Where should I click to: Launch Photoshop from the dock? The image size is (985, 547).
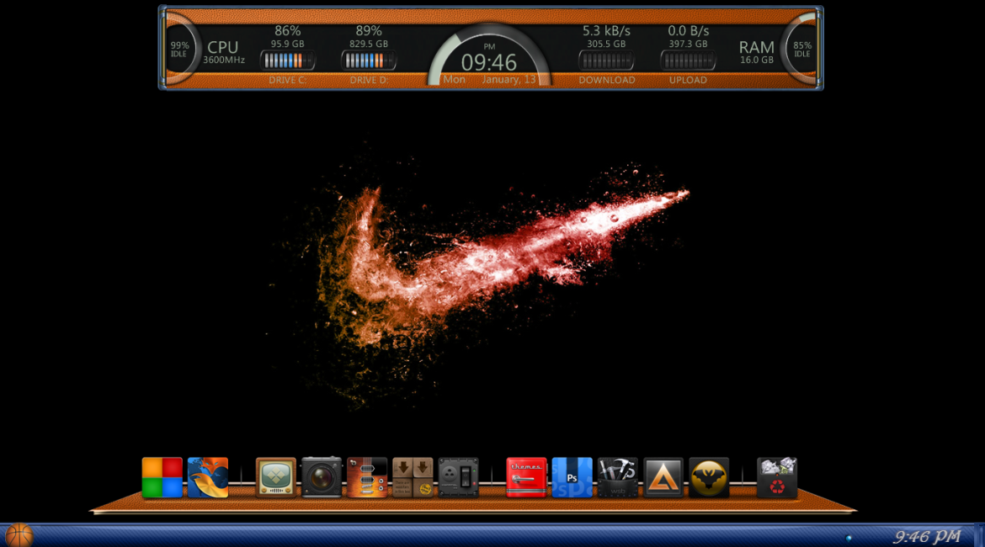[572, 477]
